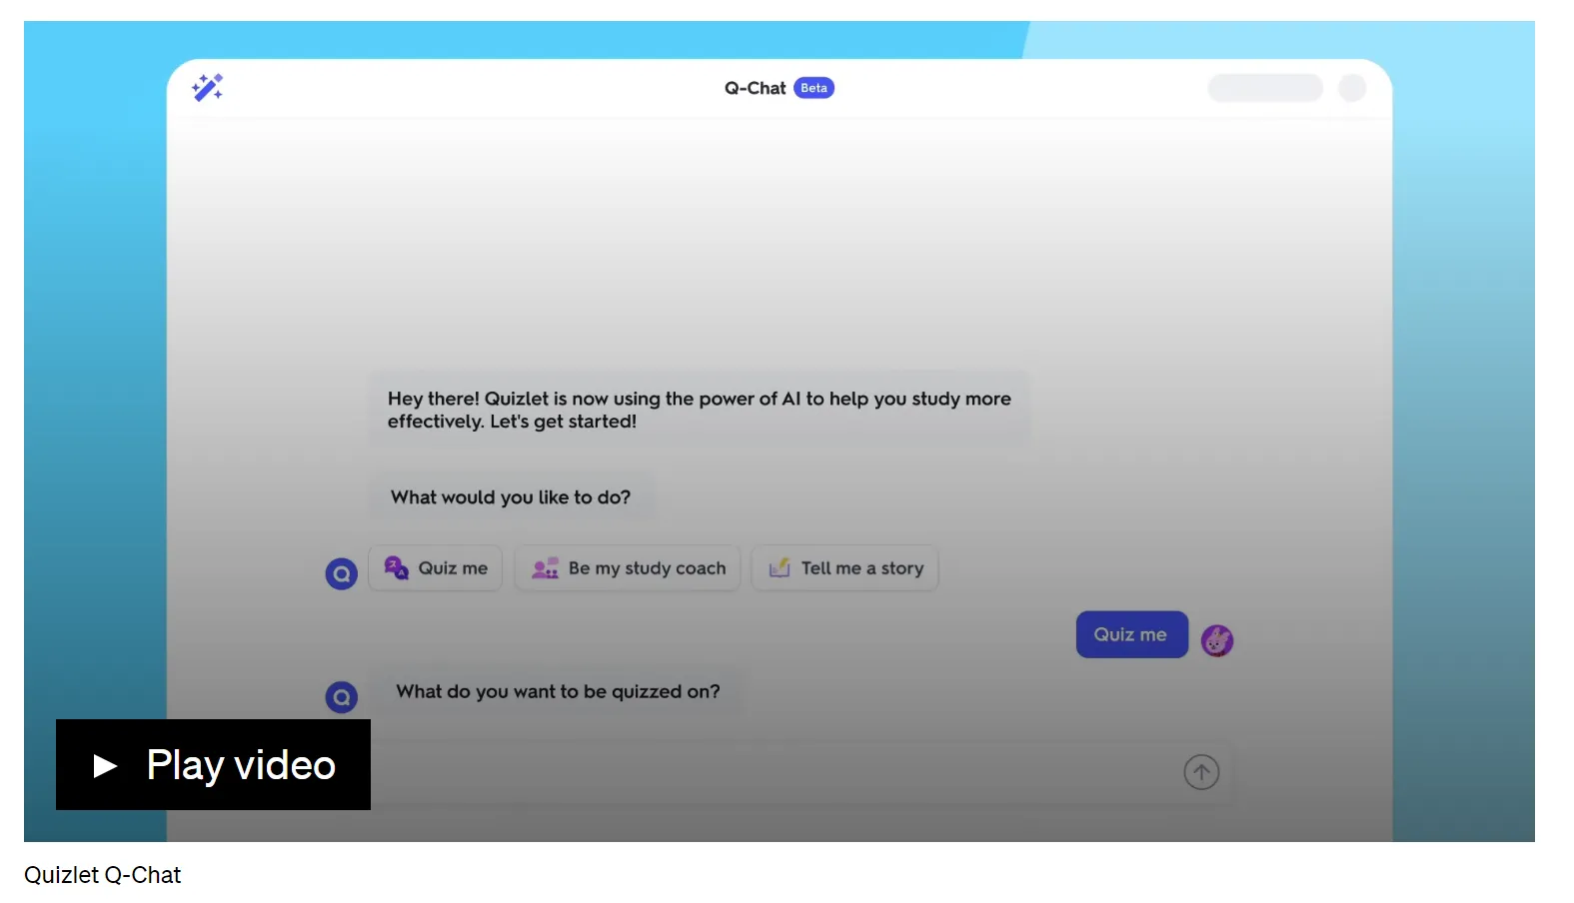Click the video thumbnail of Q-Chat
The image size is (1574, 903).
(x=780, y=432)
